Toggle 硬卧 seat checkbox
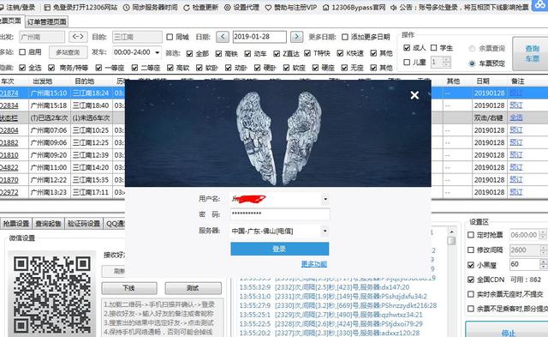Screen dimensions: 548x337 pyautogui.click(x=258, y=68)
